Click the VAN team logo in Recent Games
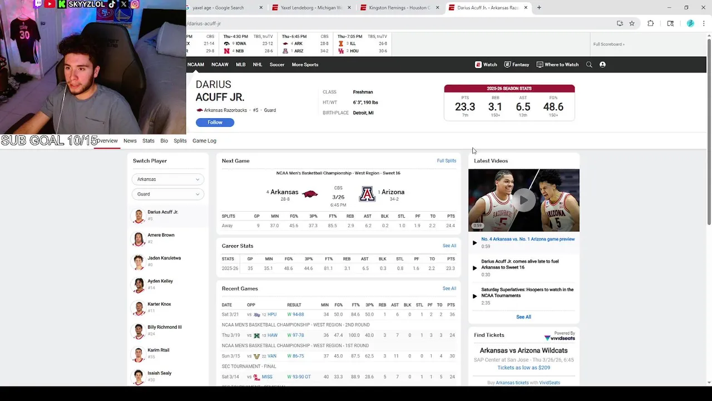 256,356
